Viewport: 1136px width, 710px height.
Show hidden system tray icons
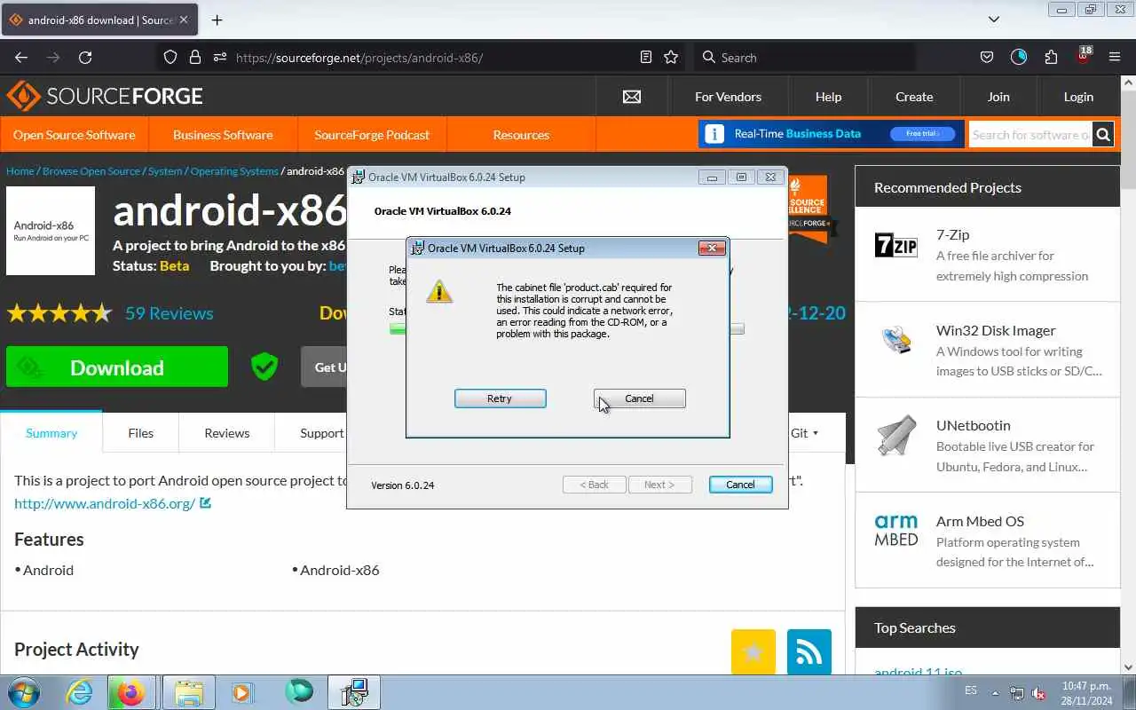click(995, 693)
